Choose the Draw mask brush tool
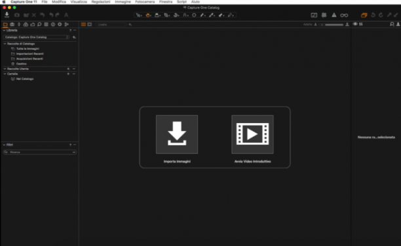401x246 pixels. tap(202, 15)
